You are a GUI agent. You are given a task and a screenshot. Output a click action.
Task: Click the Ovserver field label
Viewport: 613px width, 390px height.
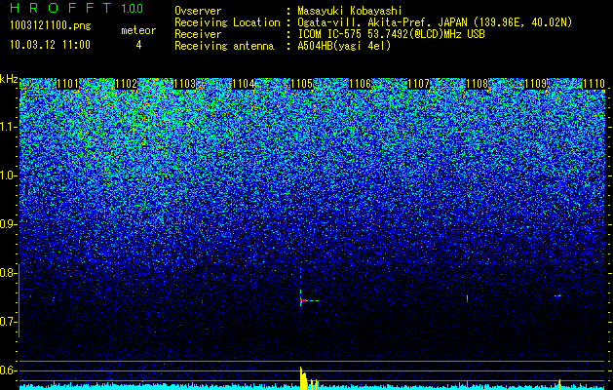[198, 11]
